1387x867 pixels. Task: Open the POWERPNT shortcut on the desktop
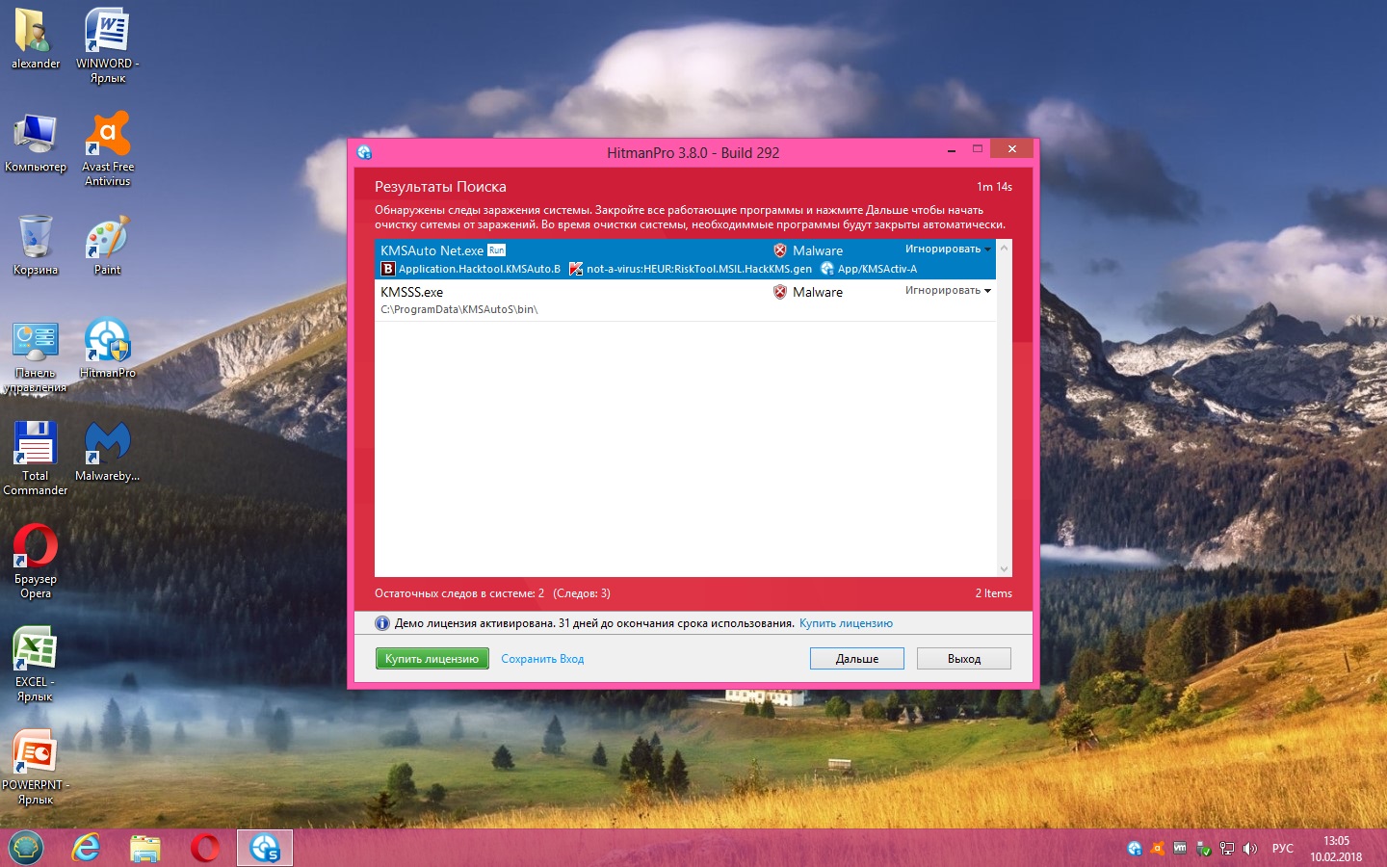pos(36,768)
